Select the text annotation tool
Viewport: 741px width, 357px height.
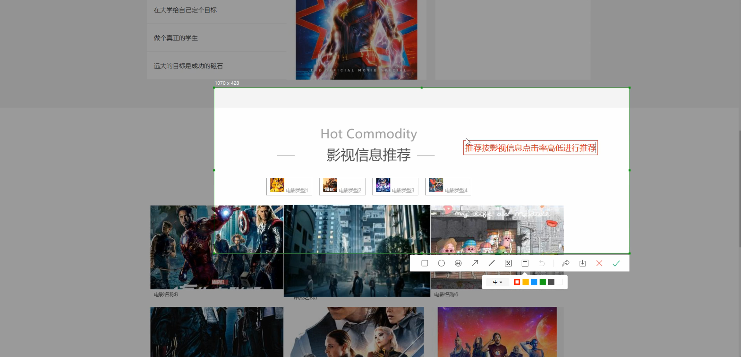(525, 263)
